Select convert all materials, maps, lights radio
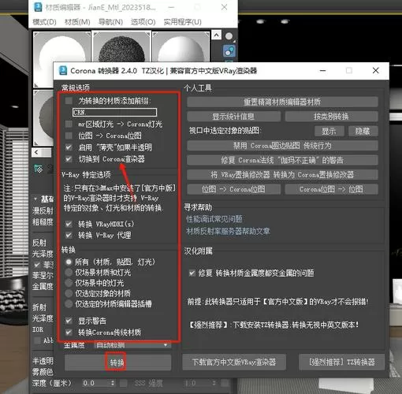The image size is (402, 394). (69, 262)
